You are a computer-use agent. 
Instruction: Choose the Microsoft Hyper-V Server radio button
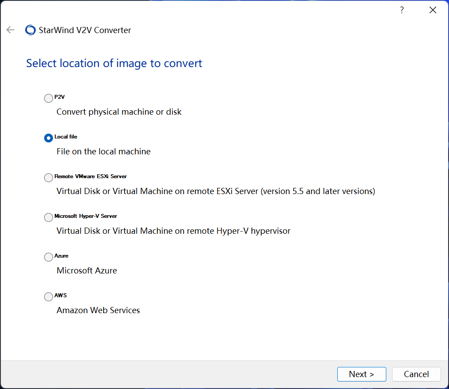point(49,217)
